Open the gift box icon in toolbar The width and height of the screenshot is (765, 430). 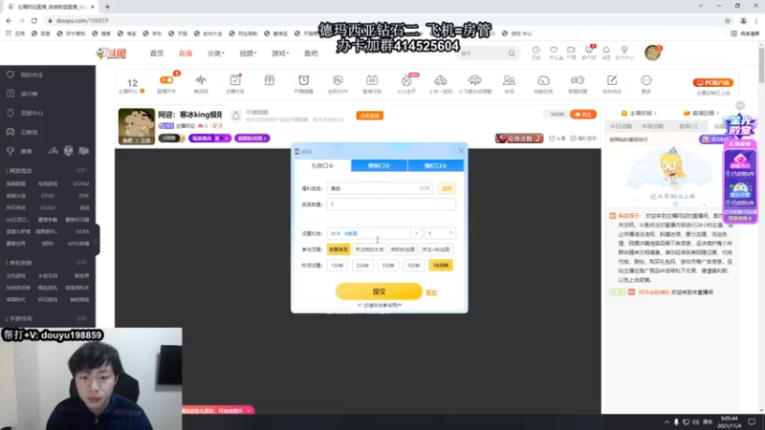(x=270, y=80)
